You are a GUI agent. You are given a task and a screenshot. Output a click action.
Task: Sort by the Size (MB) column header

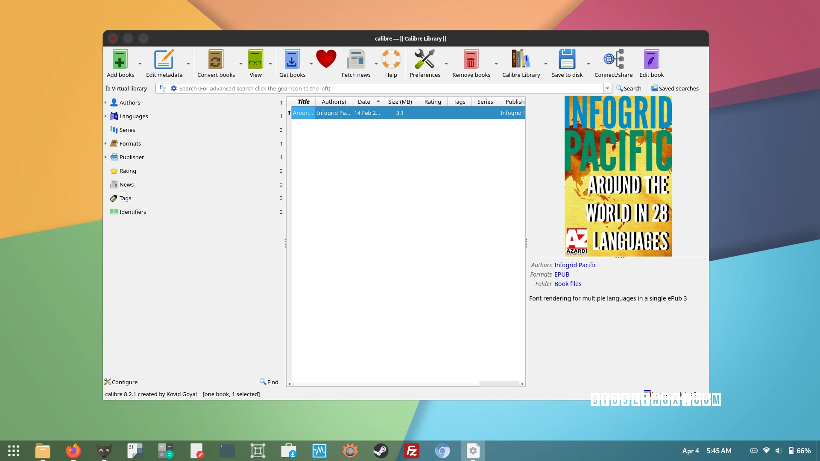(x=400, y=102)
